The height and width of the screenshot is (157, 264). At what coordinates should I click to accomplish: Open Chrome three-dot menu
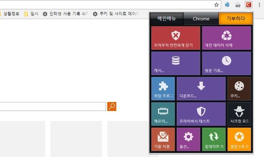[x=259, y=5]
